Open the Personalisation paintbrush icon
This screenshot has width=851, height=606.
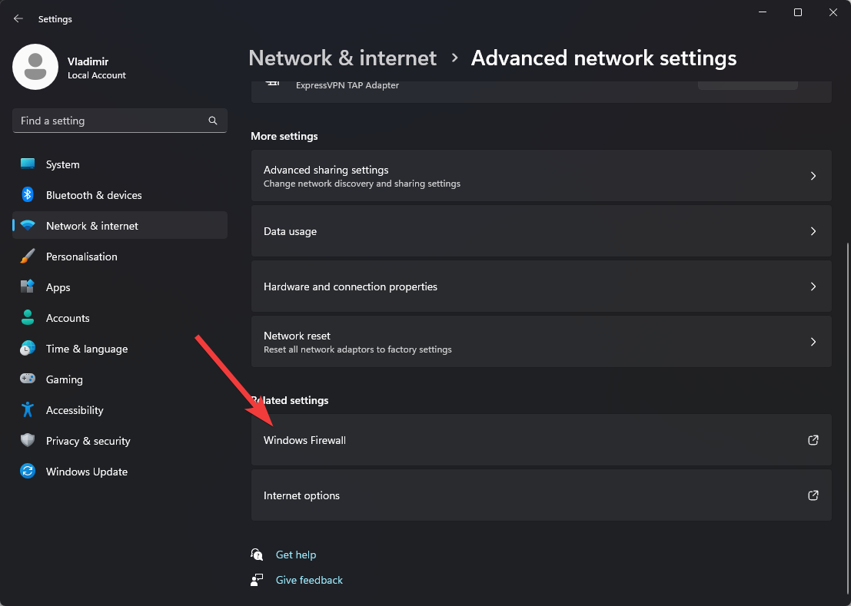pos(28,257)
